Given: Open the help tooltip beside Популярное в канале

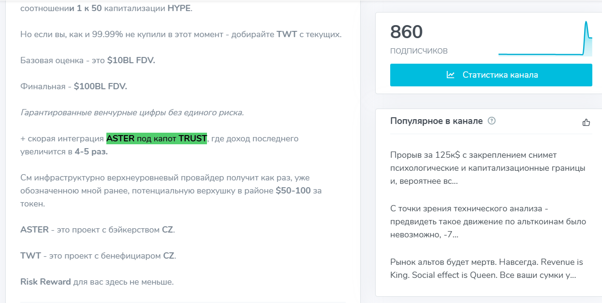Looking at the screenshot, I should coord(491,121).
